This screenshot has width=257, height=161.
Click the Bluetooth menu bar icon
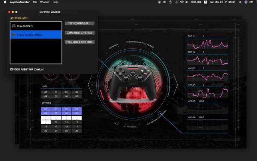[x=176, y=2]
